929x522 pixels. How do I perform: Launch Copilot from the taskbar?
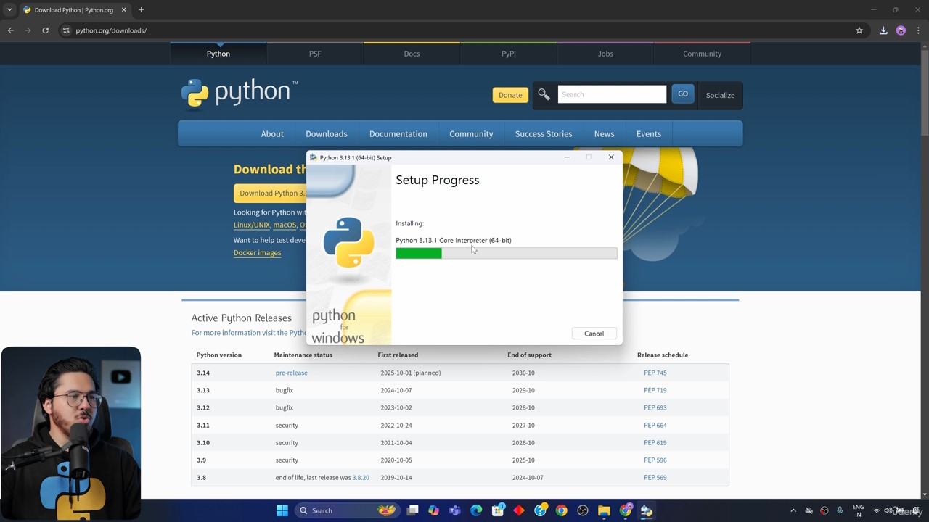point(433,510)
